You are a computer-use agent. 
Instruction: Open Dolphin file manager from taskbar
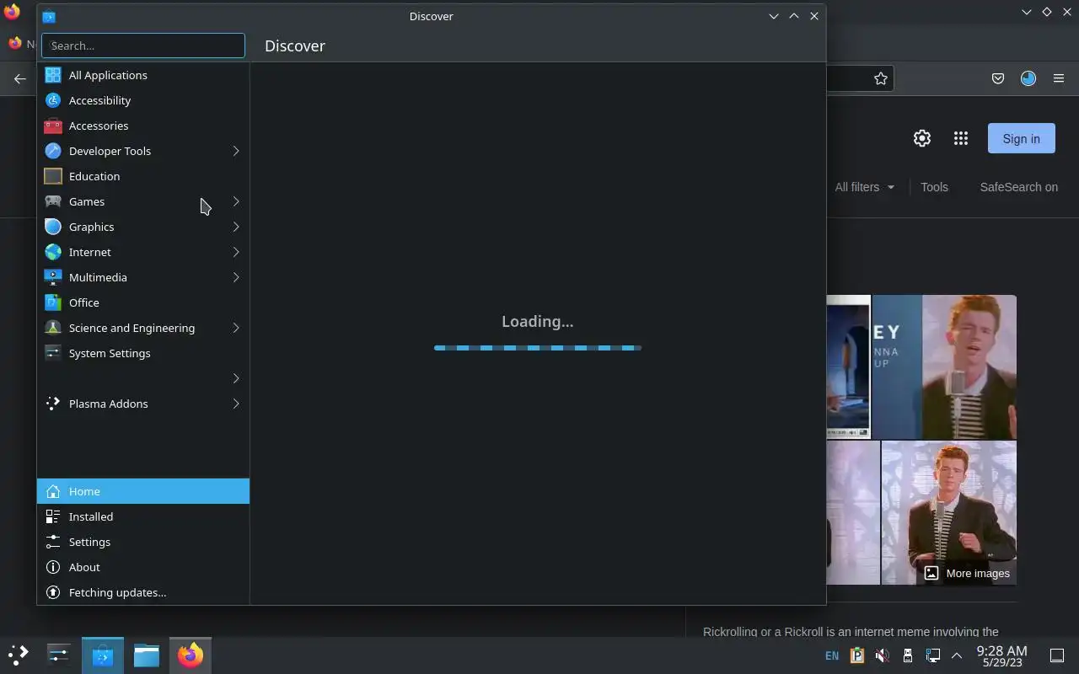pos(147,655)
